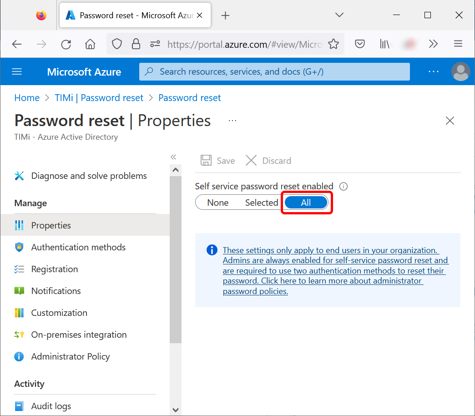Image resolution: width=475 pixels, height=416 pixels.
Task: Save the password reset properties
Action: (x=218, y=161)
